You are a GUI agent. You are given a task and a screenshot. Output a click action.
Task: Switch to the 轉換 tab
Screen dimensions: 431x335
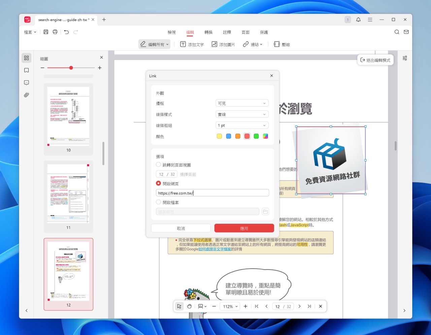tap(208, 32)
